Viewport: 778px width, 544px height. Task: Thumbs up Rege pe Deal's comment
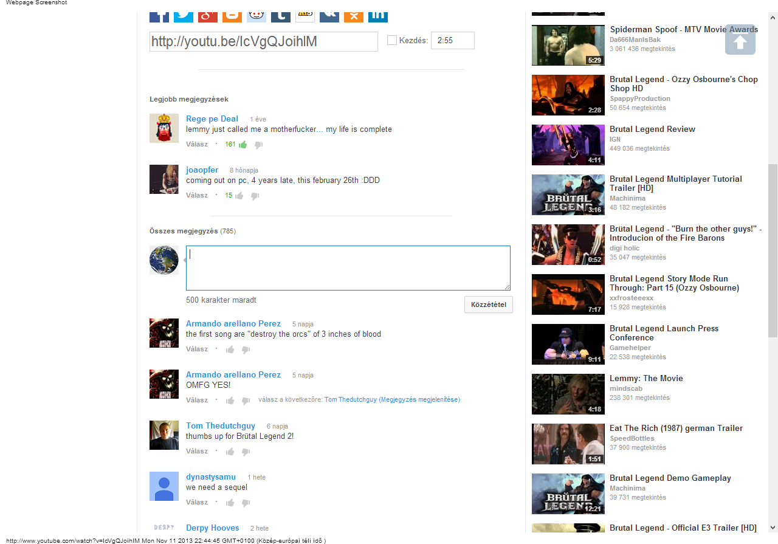click(243, 145)
